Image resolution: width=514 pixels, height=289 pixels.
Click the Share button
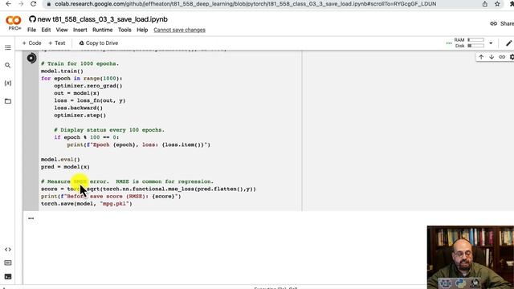pyautogui.click(x=502, y=23)
